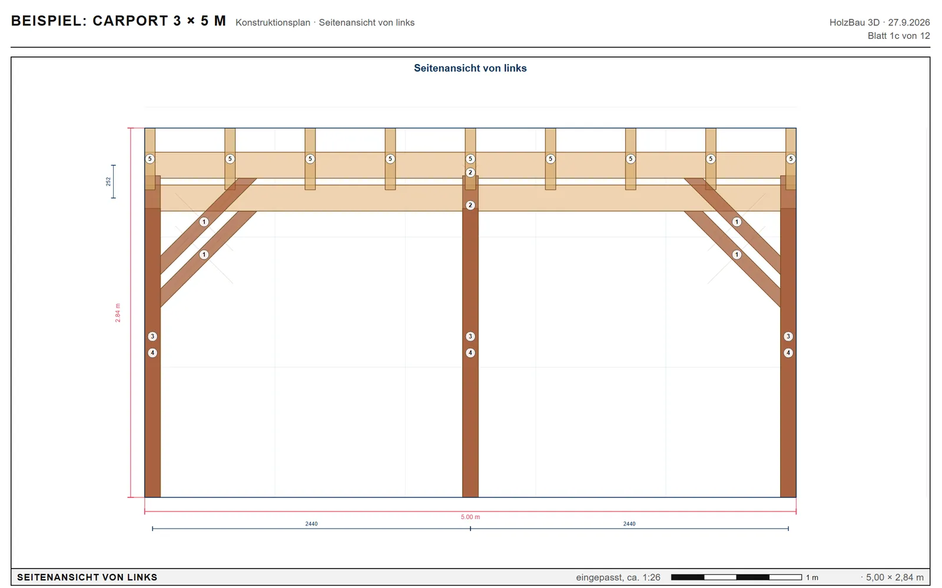Select marker 5 on the rafter above center post
The height and width of the screenshot is (588, 942).
(470, 159)
